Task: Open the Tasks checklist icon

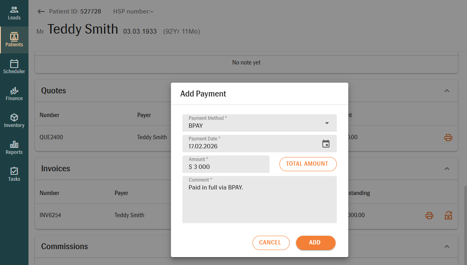Action: [14, 171]
